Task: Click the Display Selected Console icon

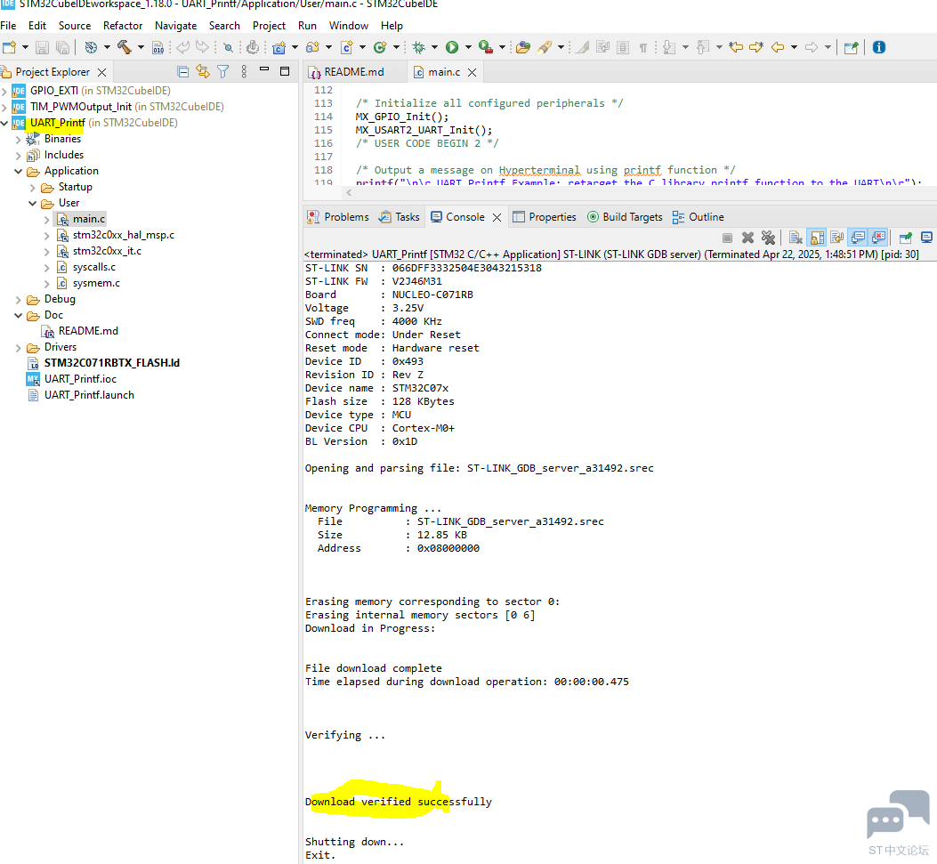Action: (x=927, y=238)
